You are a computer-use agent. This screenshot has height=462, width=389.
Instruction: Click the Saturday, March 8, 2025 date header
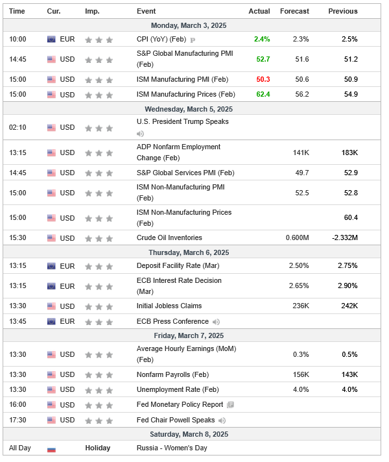click(189, 435)
